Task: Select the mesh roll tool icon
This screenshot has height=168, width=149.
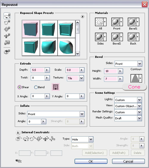Action: (x=7, y=22)
